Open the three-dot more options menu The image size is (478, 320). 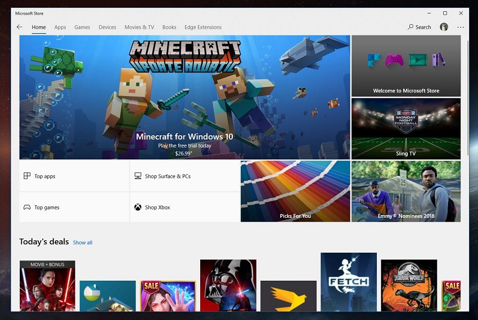[461, 27]
